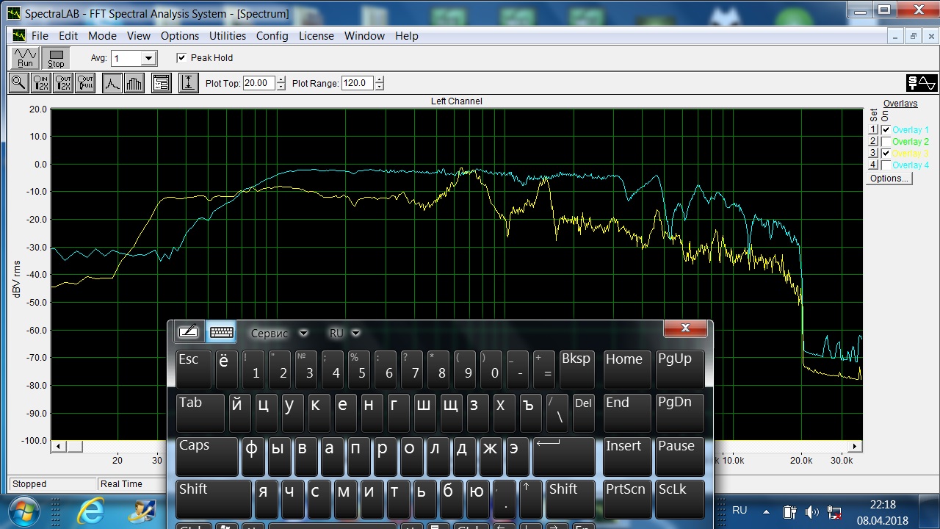Open the Help menu
This screenshot has width=940, height=529.
(406, 36)
